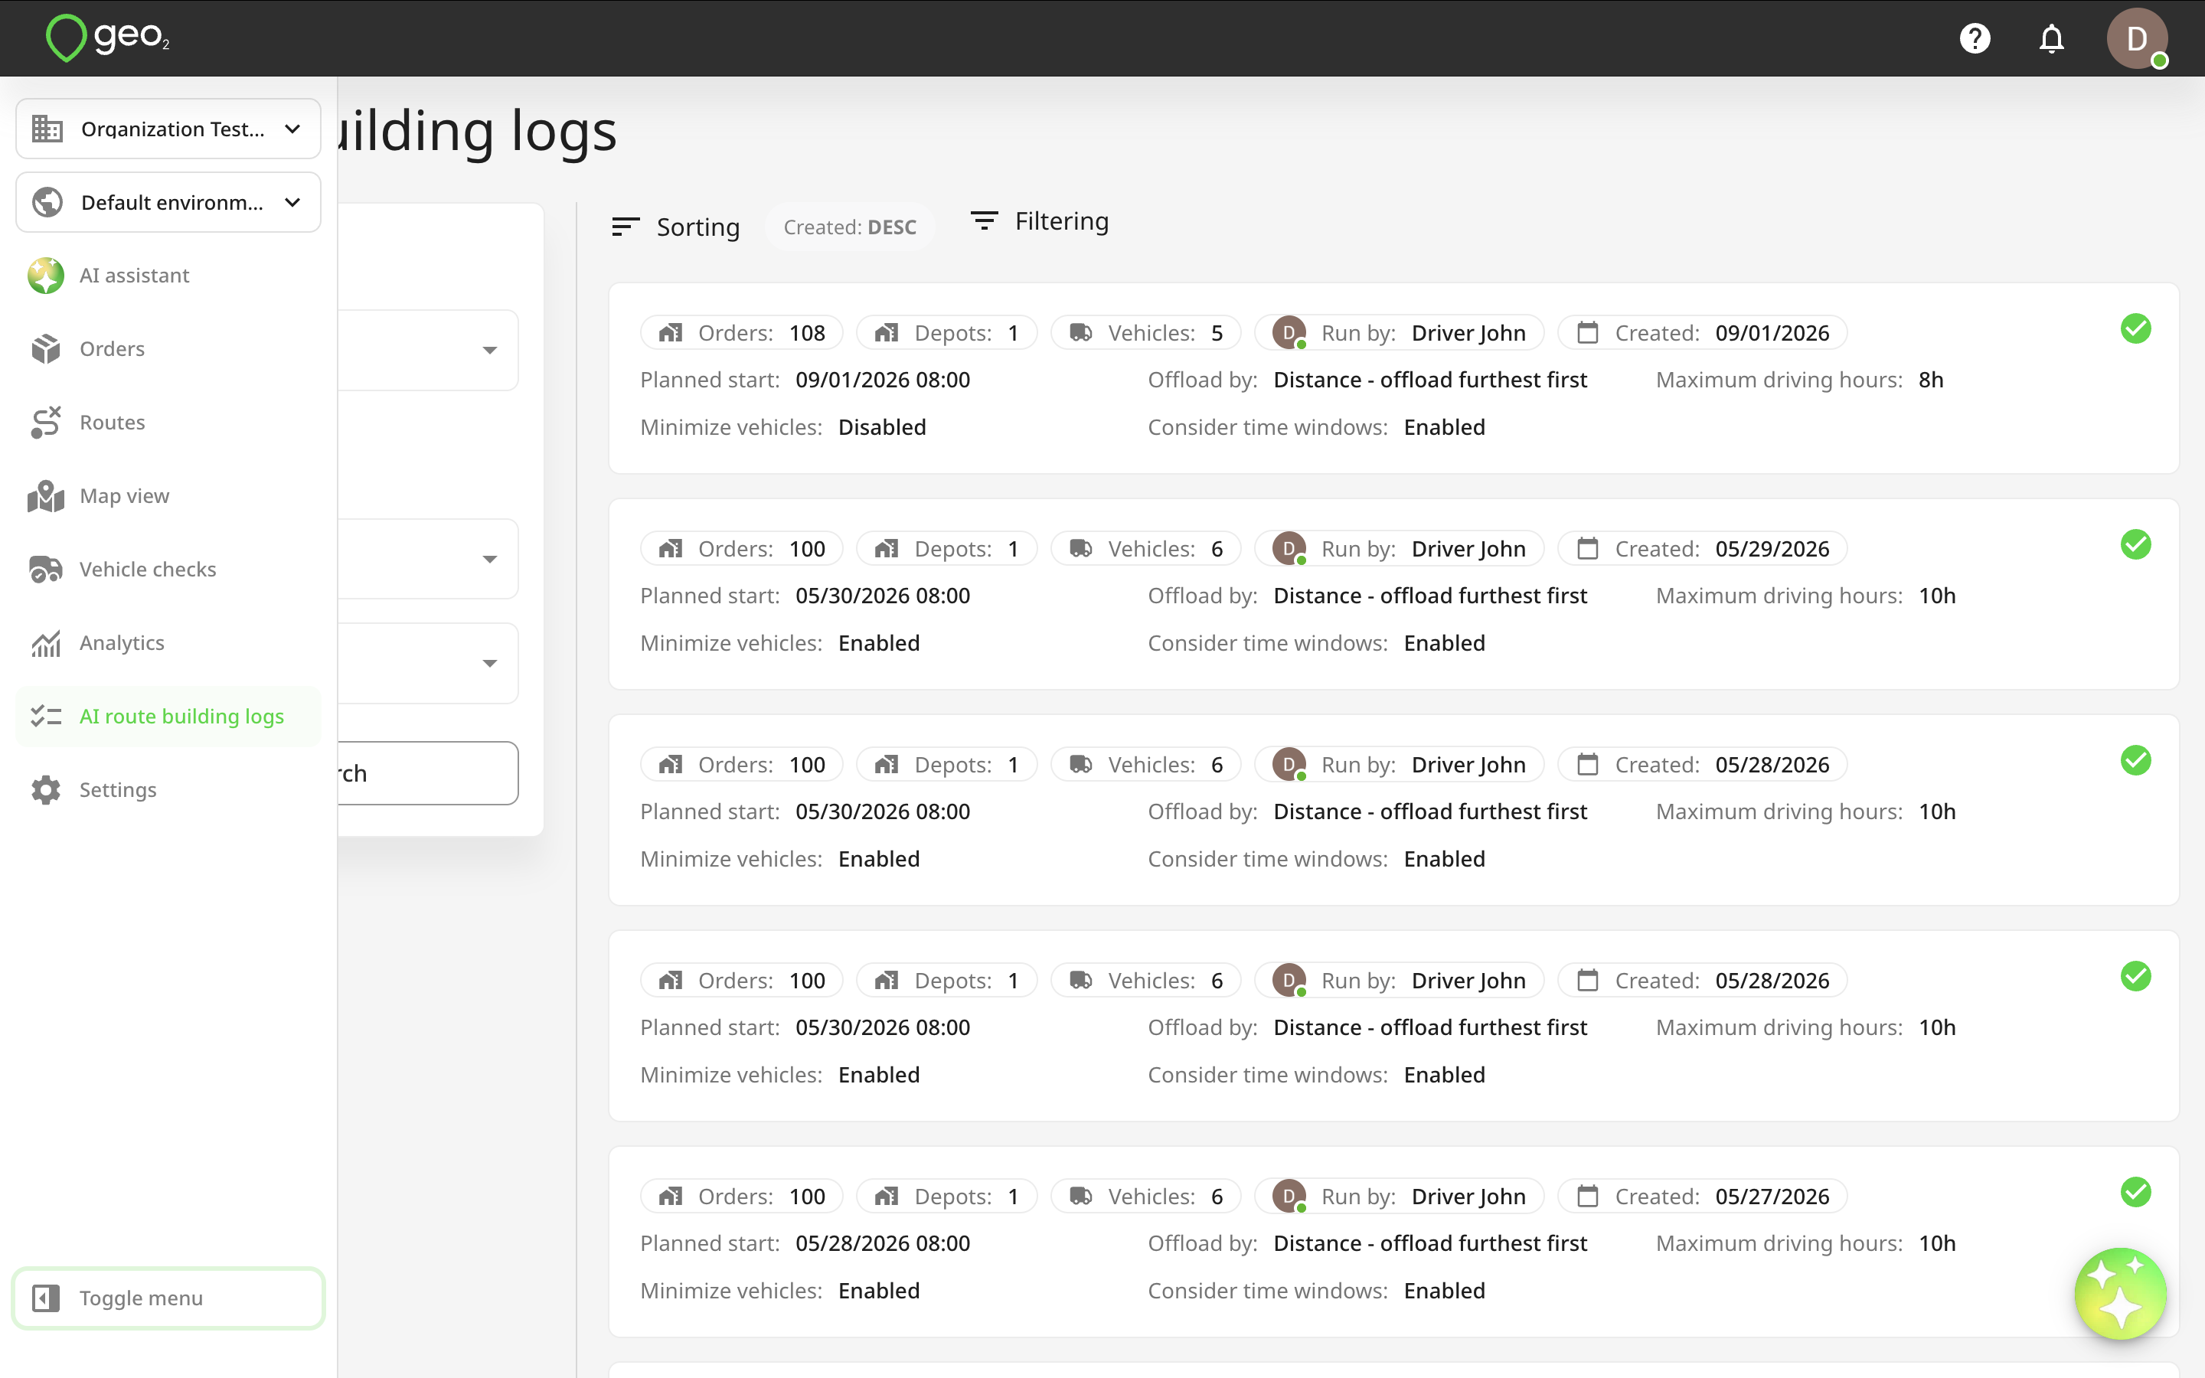Click Orders: 108 chip
The width and height of the screenshot is (2205, 1378).
(x=742, y=333)
